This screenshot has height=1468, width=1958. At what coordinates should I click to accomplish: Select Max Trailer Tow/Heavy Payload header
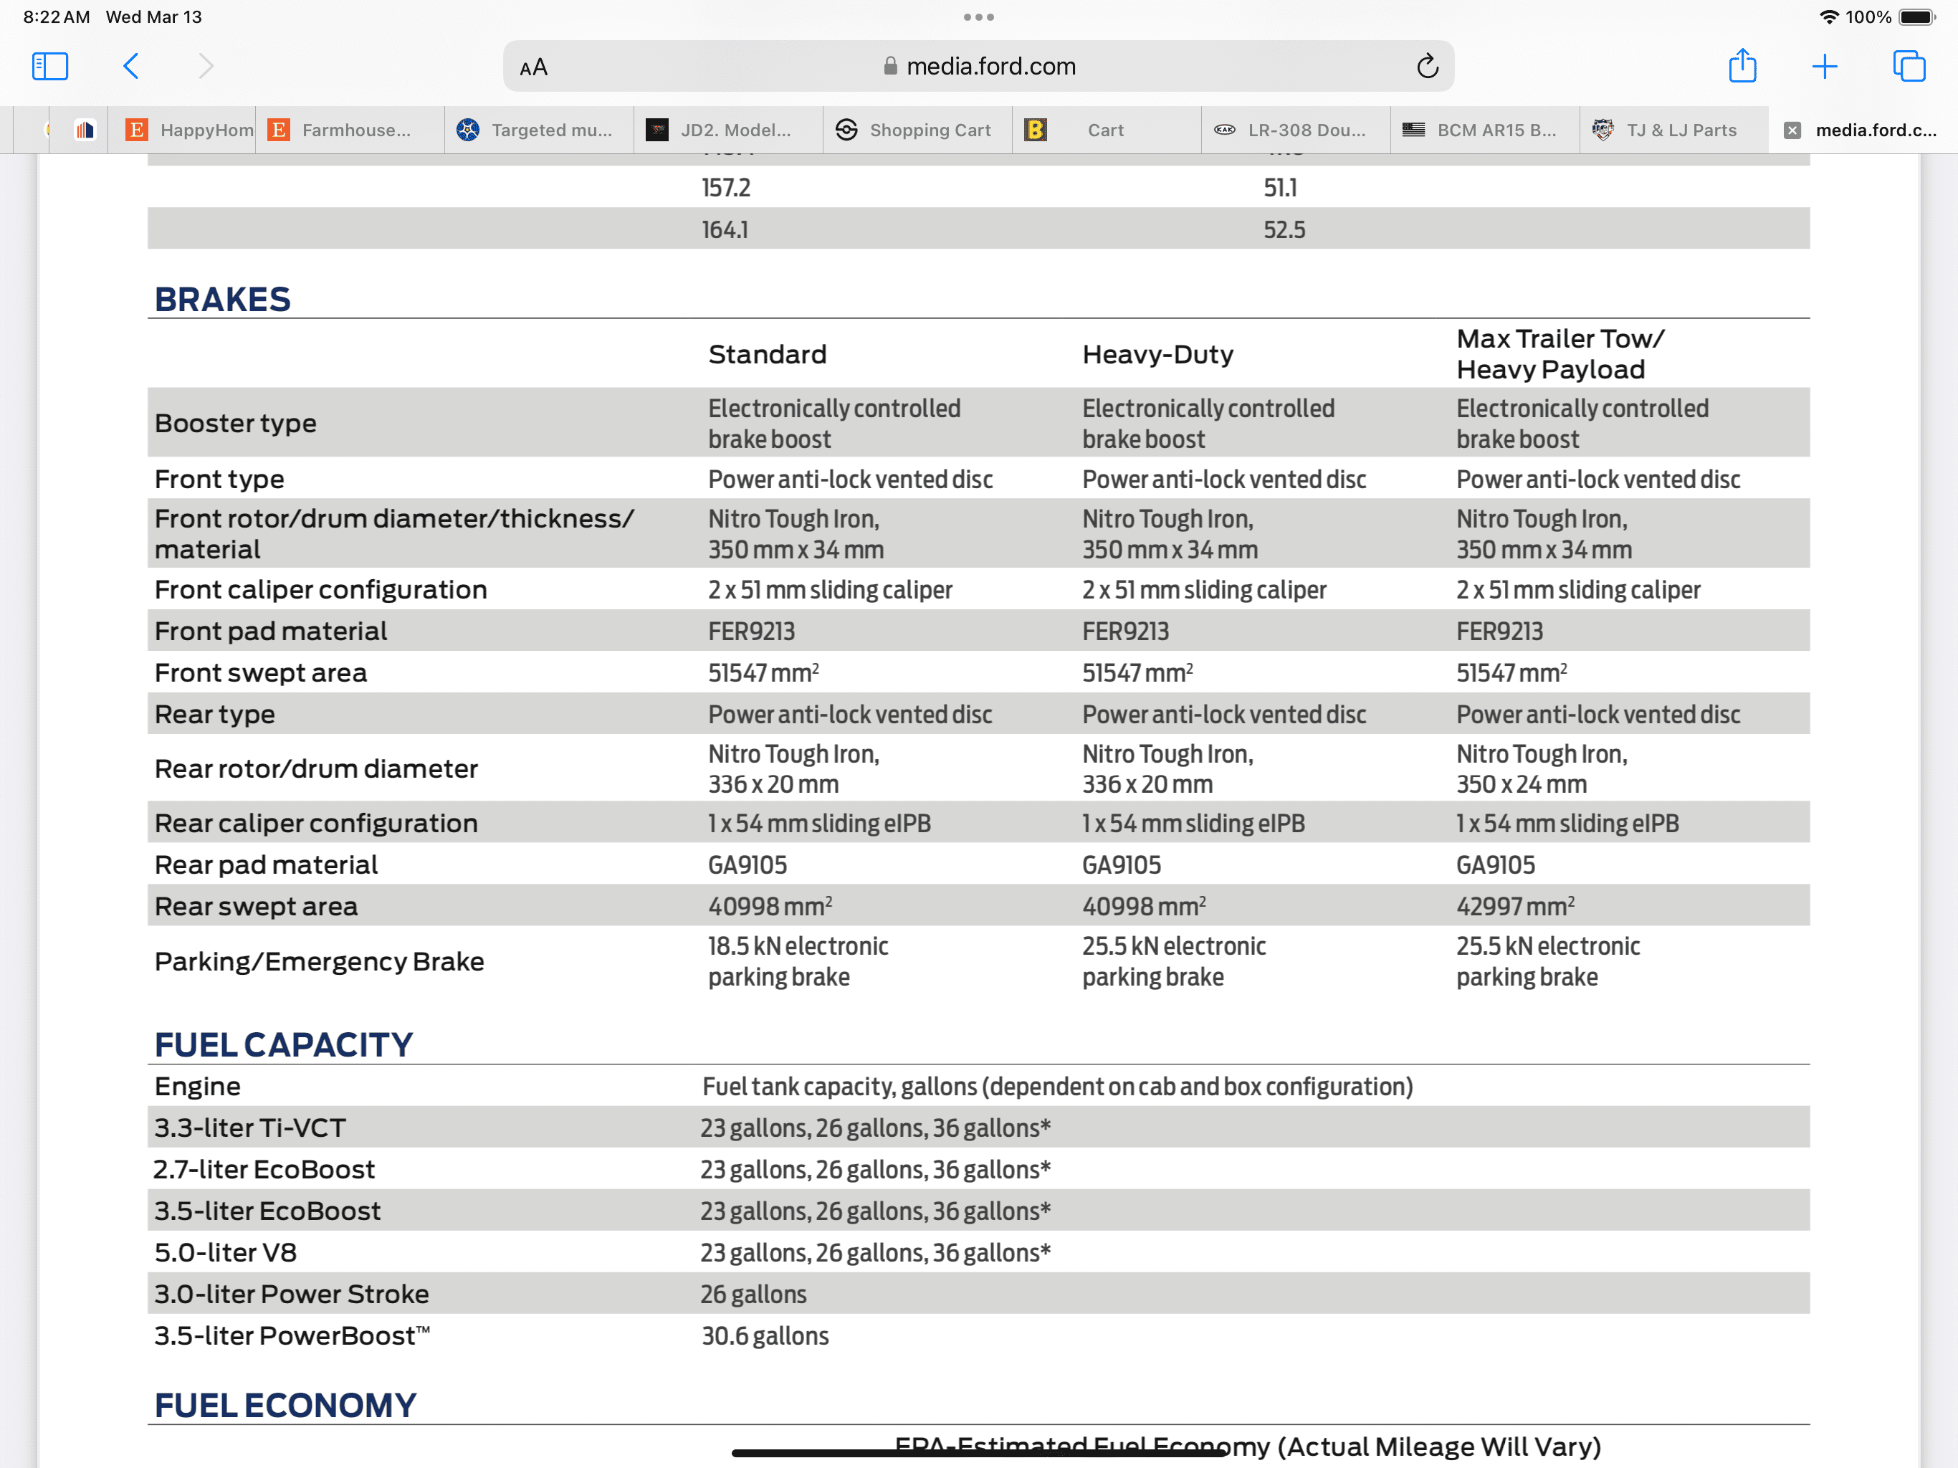1560,354
